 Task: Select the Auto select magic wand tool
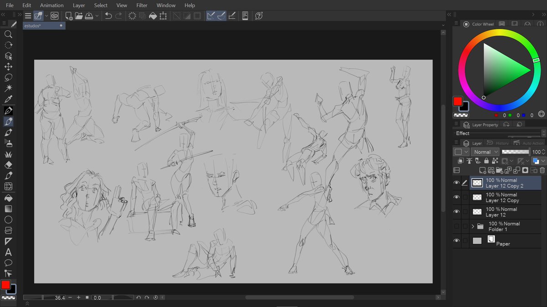click(x=8, y=88)
